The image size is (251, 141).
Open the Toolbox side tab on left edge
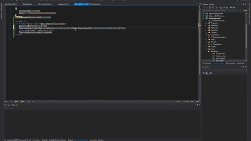[x=2, y=16]
